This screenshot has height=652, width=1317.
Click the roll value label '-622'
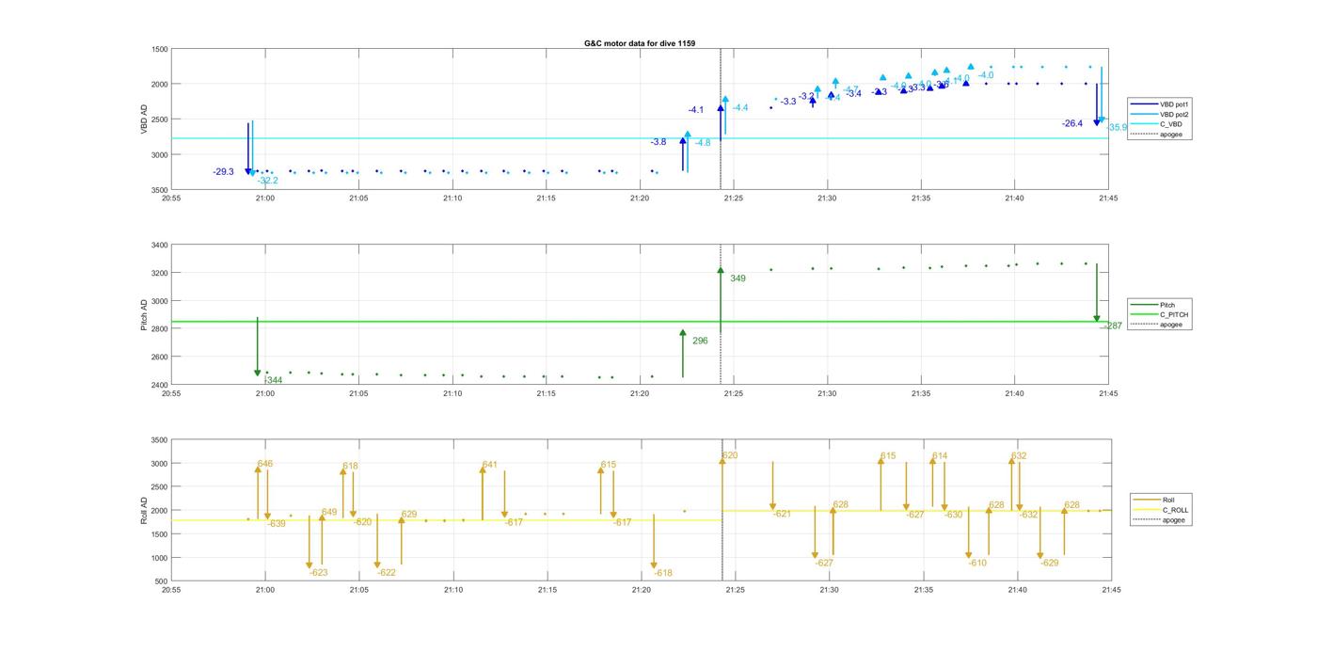pos(387,572)
